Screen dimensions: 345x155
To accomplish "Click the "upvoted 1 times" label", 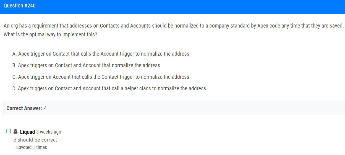I will pyautogui.click(x=32, y=147).
